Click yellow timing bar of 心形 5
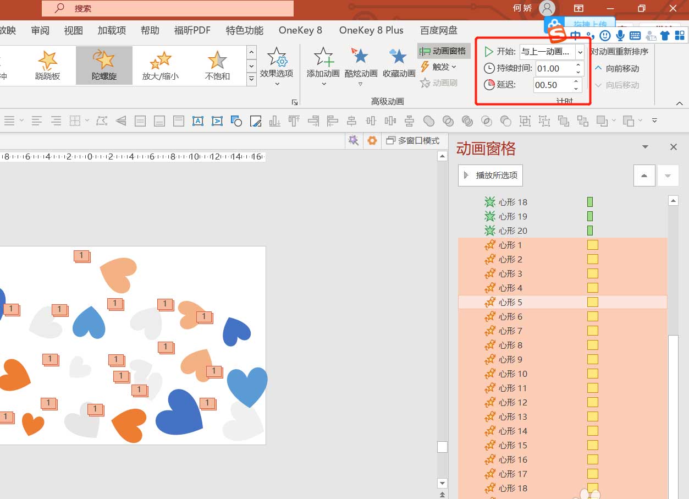This screenshot has height=499, width=689. coord(592,302)
